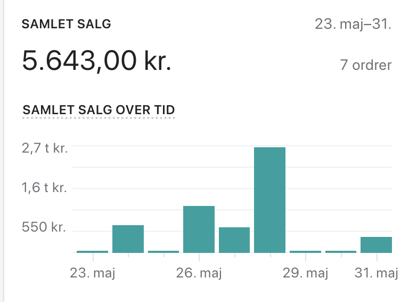409x302 pixels.
Task: Click the 7 ordrer count
Action: pyautogui.click(x=365, y=65)
